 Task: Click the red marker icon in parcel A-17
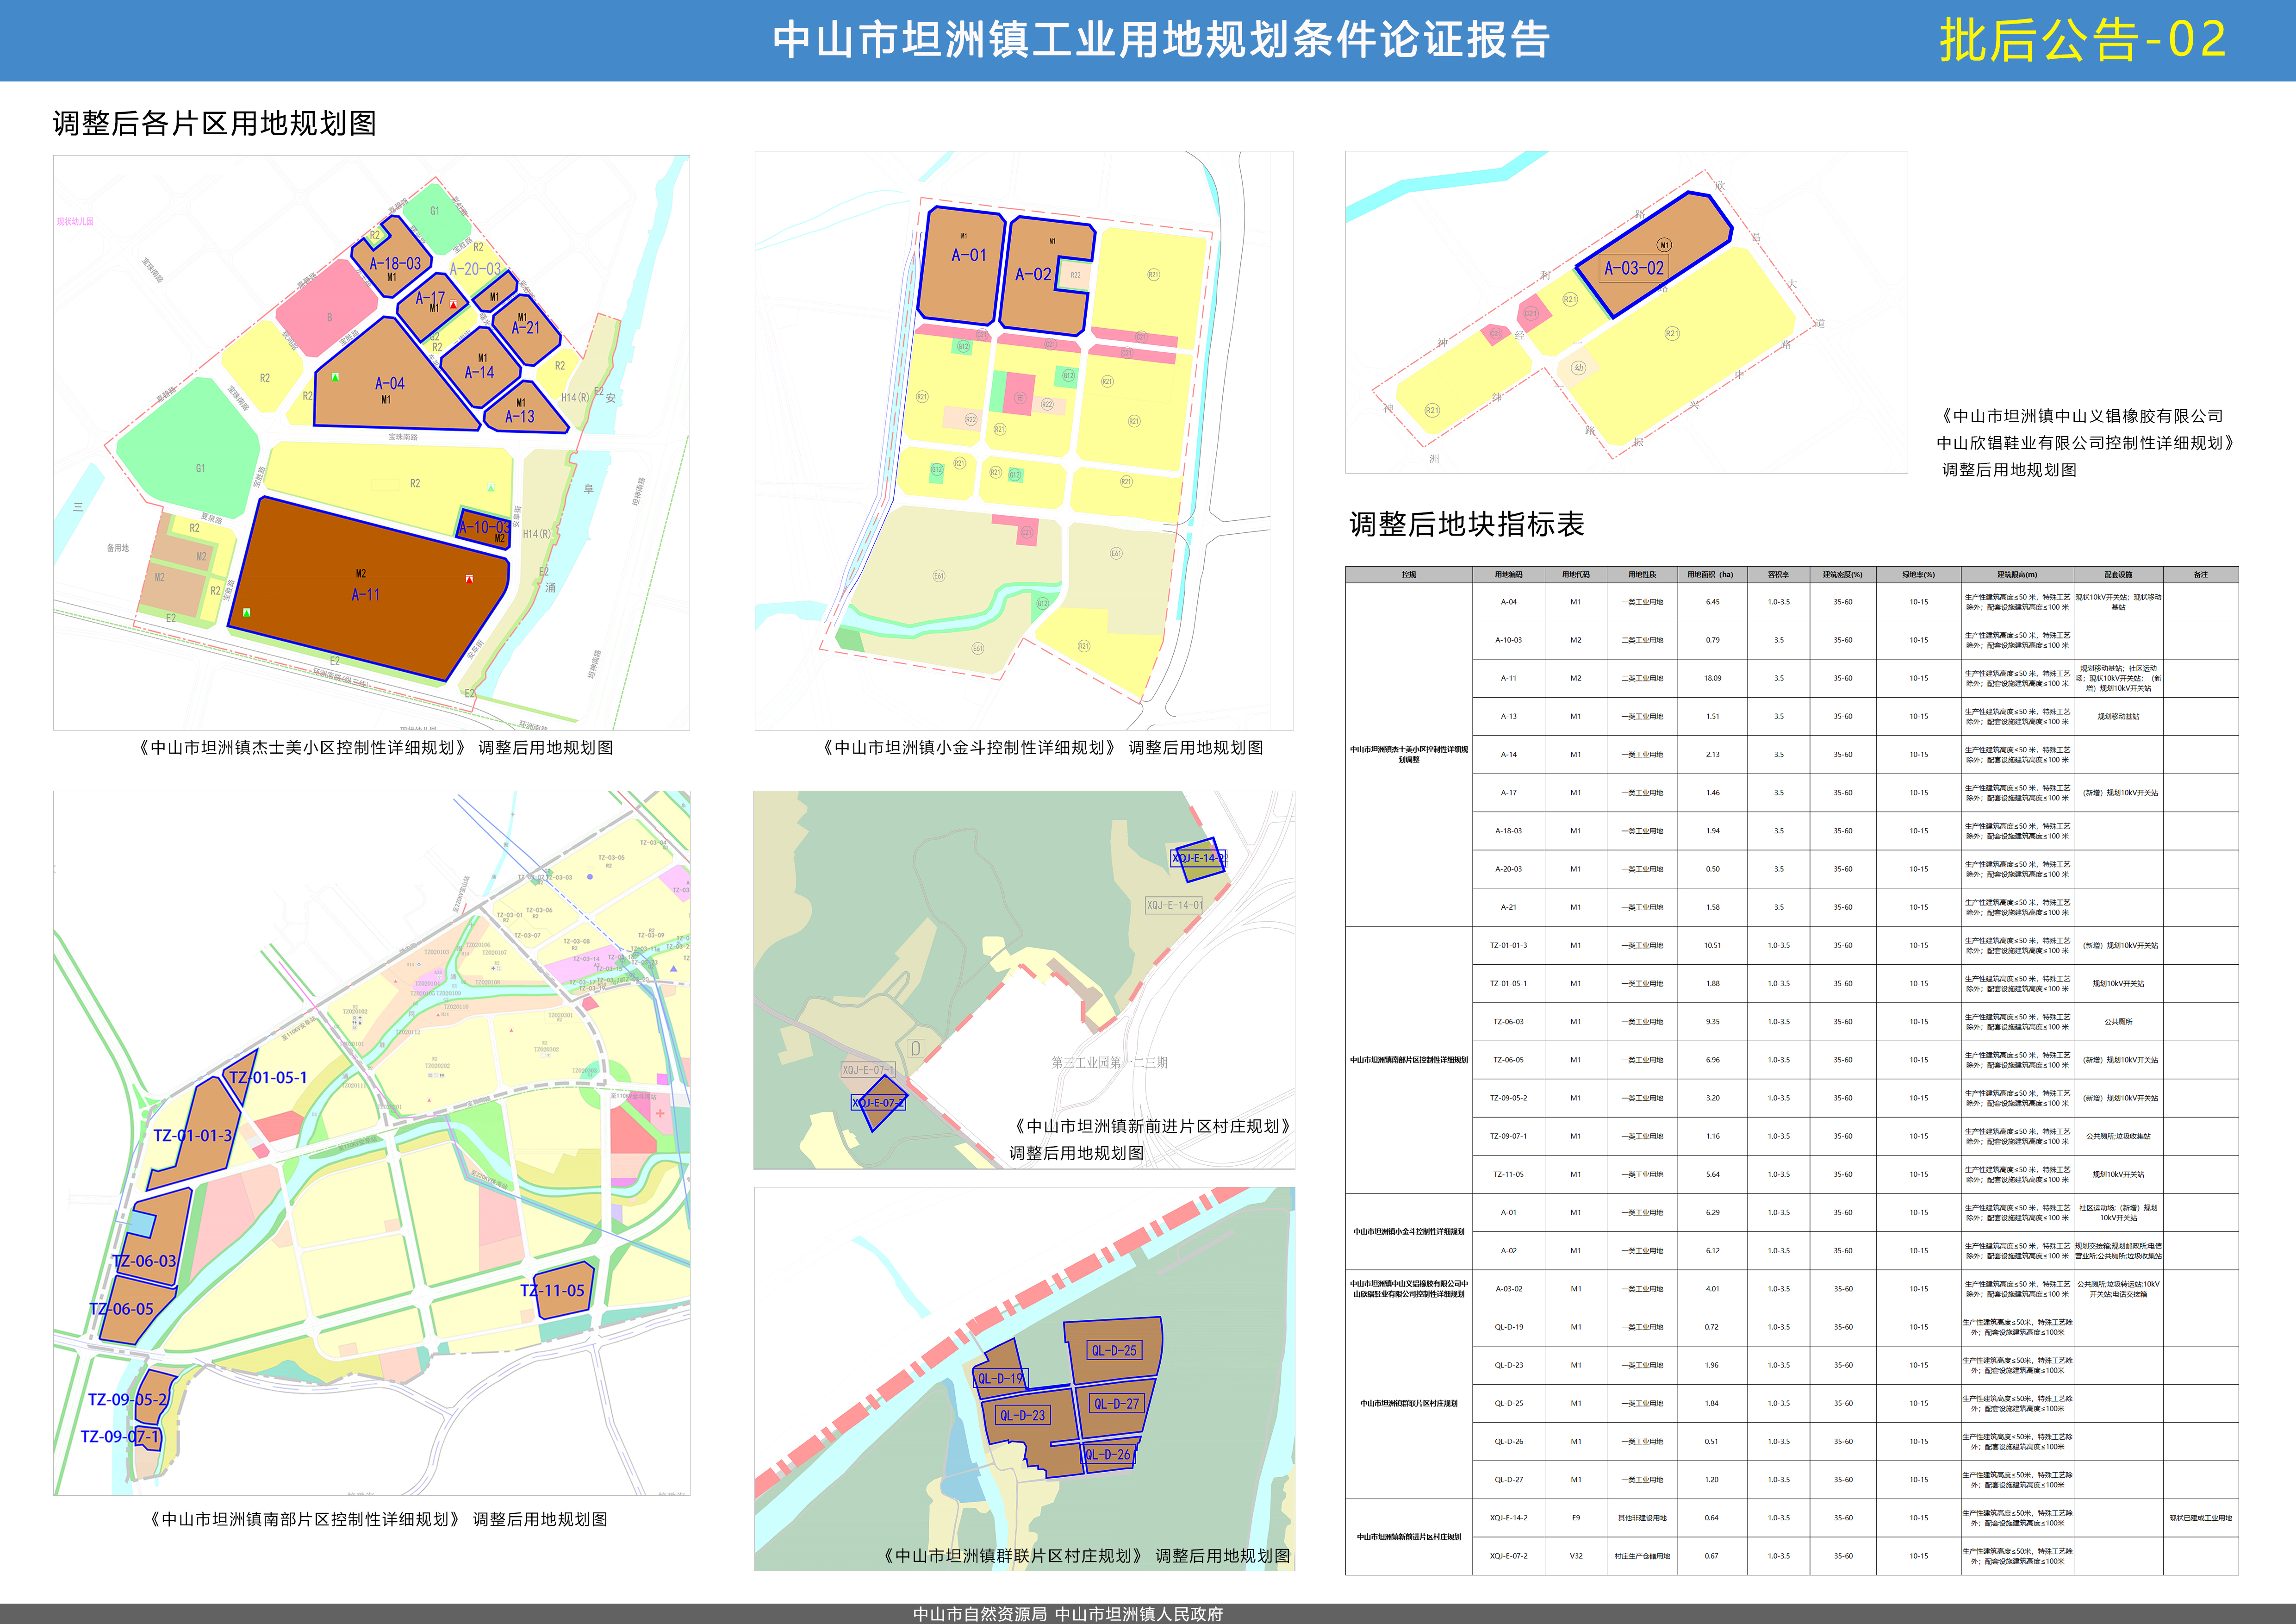coord(453,304)
